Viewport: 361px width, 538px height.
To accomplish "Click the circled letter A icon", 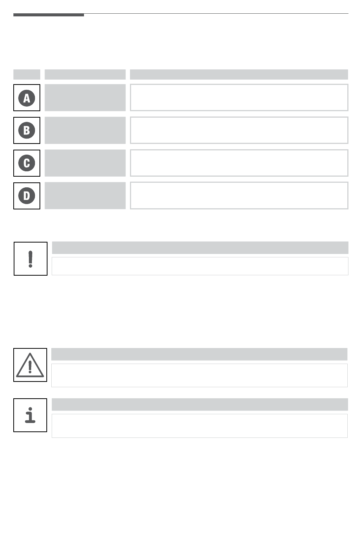I will pyautogui.click(x=27, y=98).
